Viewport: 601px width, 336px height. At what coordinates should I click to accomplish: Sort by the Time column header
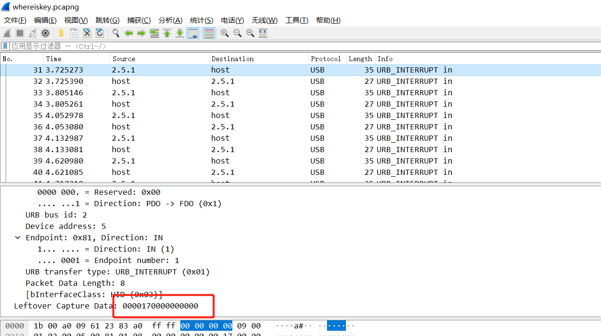tap(77, 59)
